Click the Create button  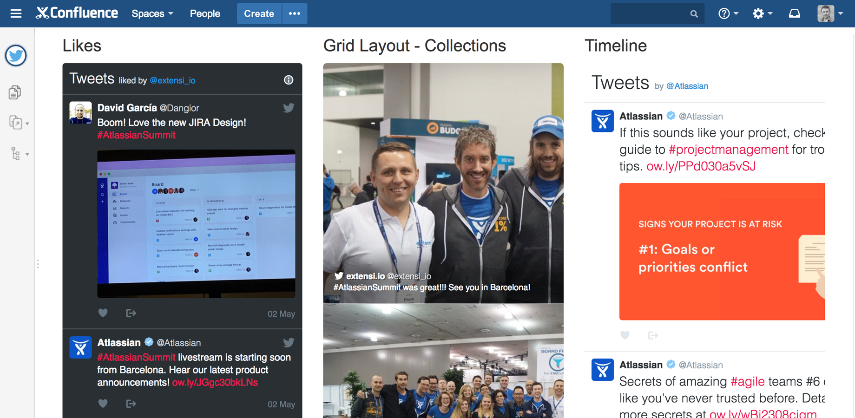click(259, 13)
